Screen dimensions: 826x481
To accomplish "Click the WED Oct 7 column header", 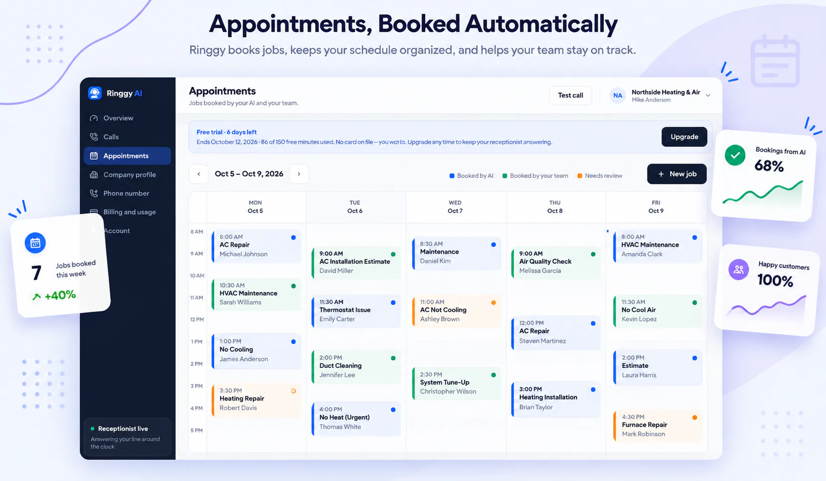I will [455, 207].
